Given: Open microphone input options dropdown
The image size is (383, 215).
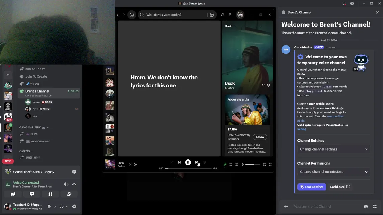Looking at the screenshot, I should coord(54,206).
